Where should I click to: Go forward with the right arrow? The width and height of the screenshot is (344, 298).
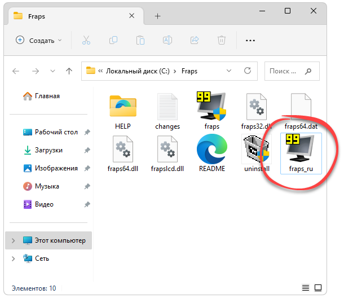(36, 71)
